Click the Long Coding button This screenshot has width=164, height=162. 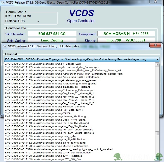[52, 40]
